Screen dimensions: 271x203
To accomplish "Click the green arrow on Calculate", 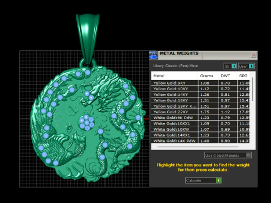I will (x=218, y=180).
